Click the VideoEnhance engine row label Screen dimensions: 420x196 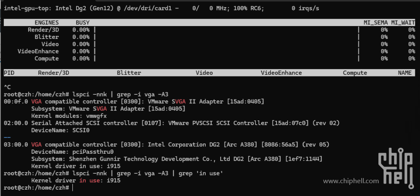(38, 51)
